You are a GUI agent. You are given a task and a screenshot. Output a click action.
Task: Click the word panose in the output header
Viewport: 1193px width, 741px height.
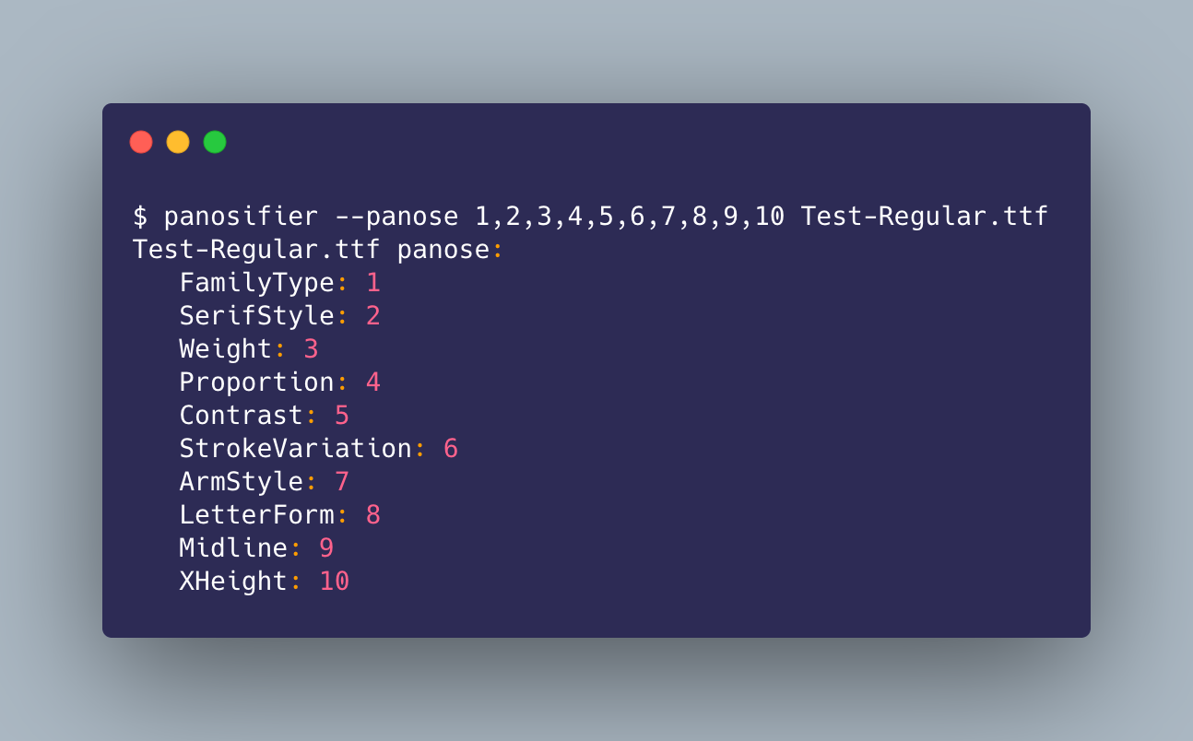443,250
